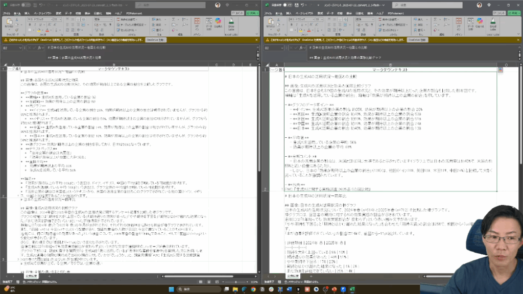The height and width of the screenshot is (294, 523).
Task: Click search box in right window title bar
Action: 427,5
